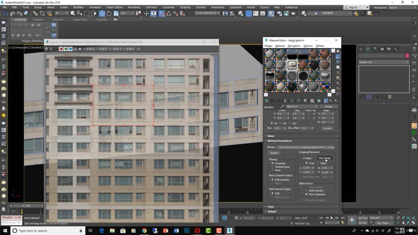Click the Reload bitmap button
418x235 pixels.
click(x=274, y=153)
